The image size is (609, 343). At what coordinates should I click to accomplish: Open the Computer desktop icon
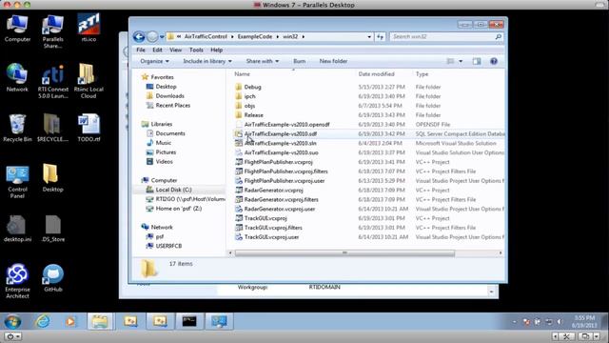click(17, 28)
